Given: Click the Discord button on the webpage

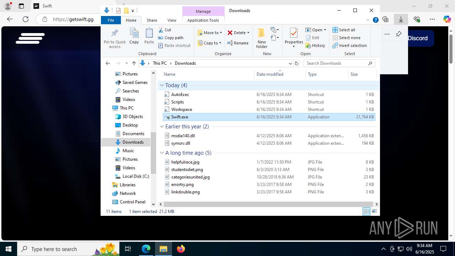Looking at the screenshot, I should [418, 38].
